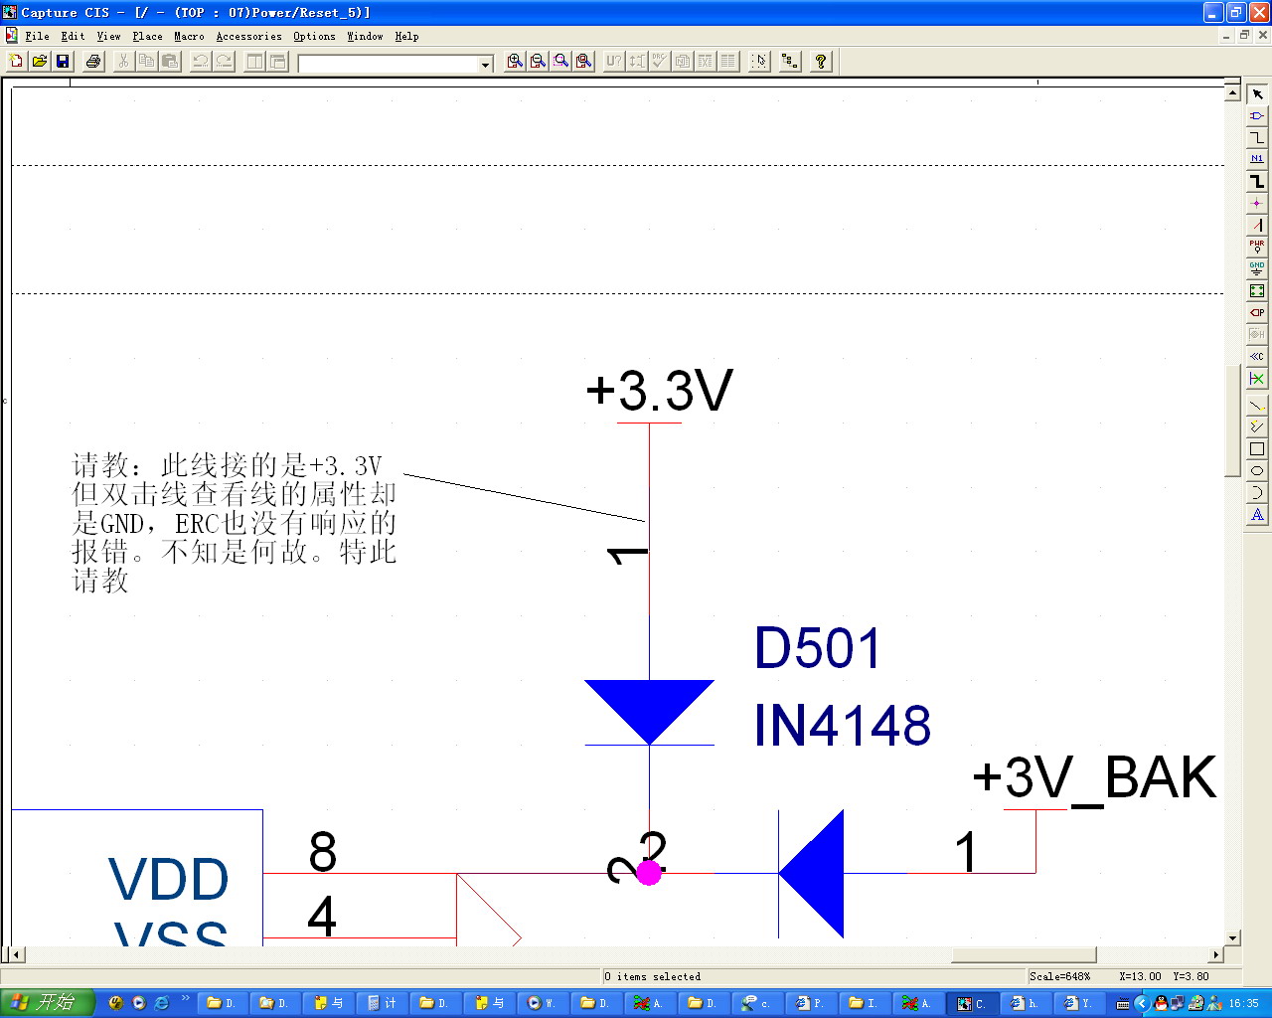Viewport: 1272px width, 1018px height.
Task: Open the Edit menu
Action: (73, 36)
